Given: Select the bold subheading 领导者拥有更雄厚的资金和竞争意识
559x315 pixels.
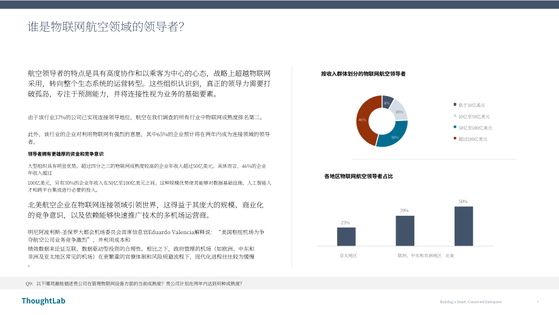Looking at the screenshot, I should (66, 154).
